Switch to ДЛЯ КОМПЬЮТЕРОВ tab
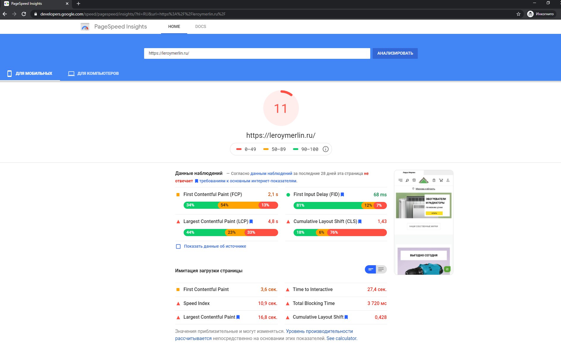The image size is (561, 343). tap(93, 73)
